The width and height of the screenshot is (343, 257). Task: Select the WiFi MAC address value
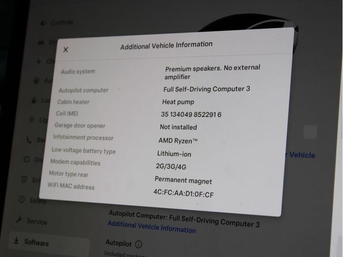(183, 193)
